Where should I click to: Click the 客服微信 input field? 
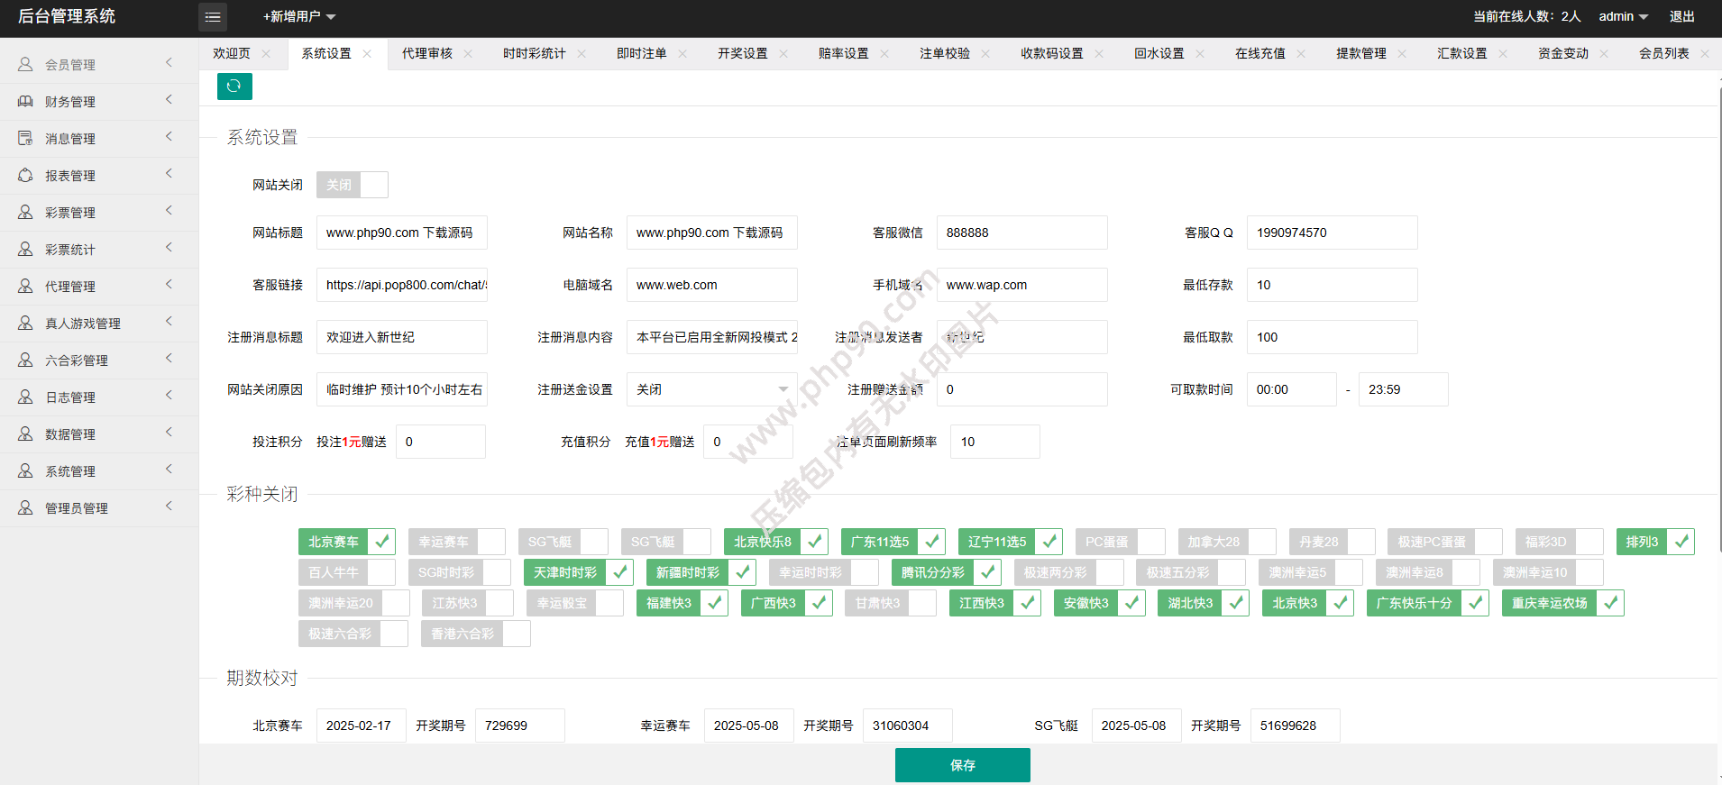coord(1021,233)
